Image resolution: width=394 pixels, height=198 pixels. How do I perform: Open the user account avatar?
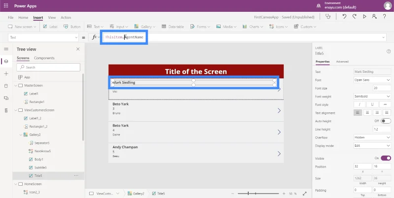[x=388, y=6]
